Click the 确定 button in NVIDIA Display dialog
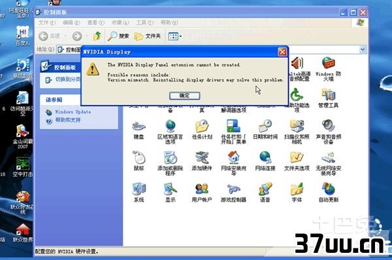392x260 pixels. (184, 96)
